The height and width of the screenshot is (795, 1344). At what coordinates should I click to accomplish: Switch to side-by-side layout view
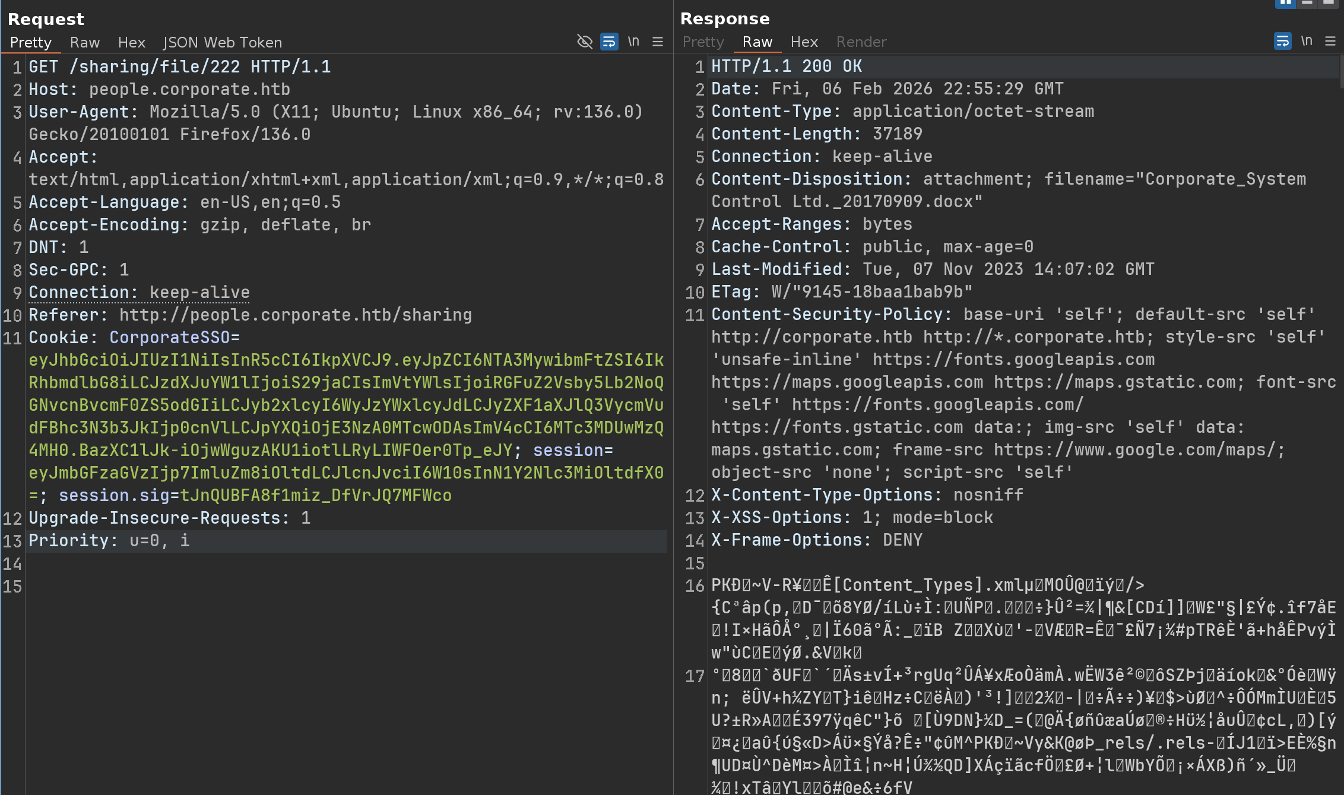click(x=1285, y=3)
